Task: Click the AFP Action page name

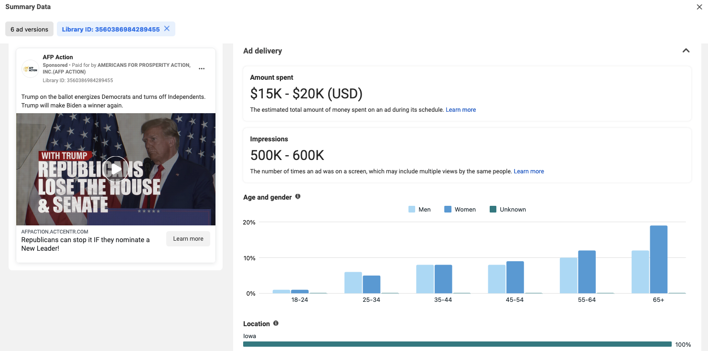Action: point(58,57)
